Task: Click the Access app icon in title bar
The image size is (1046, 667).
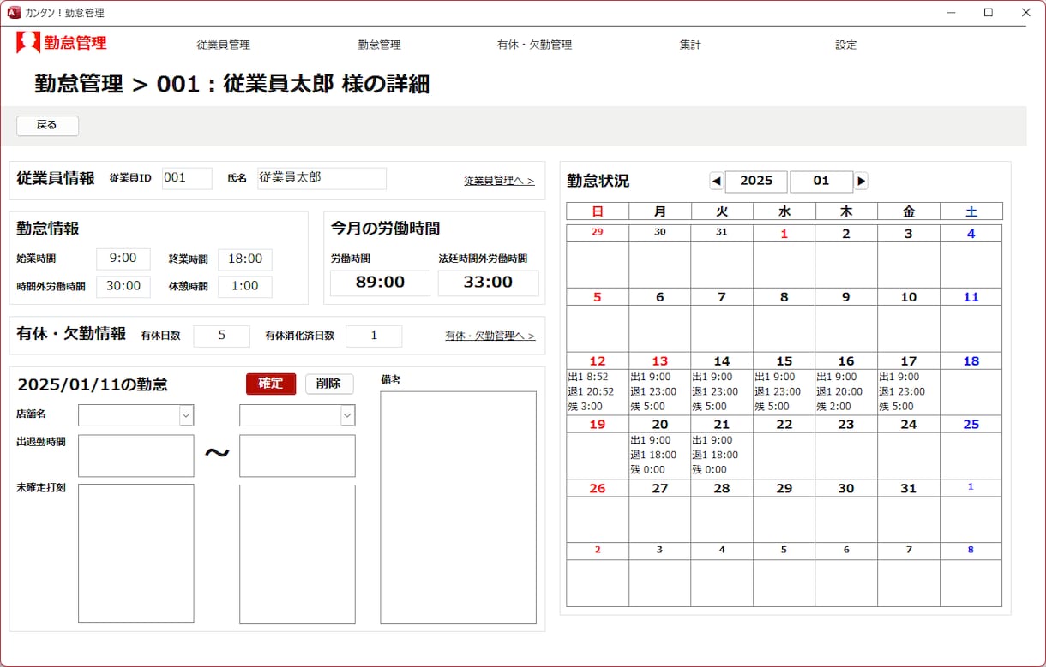Action: coord(13,13)
